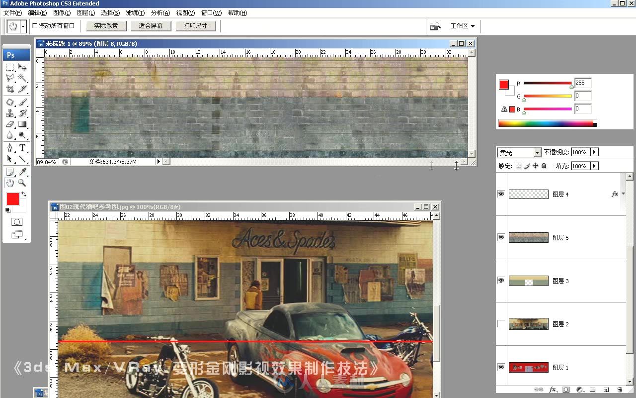Select the Blur tool
This screenshot has height=398, width=636.
coord(10,135)
